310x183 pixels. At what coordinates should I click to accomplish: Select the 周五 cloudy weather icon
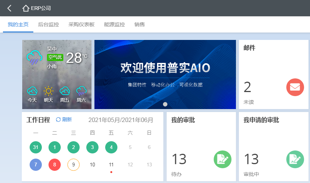point(65,91)
